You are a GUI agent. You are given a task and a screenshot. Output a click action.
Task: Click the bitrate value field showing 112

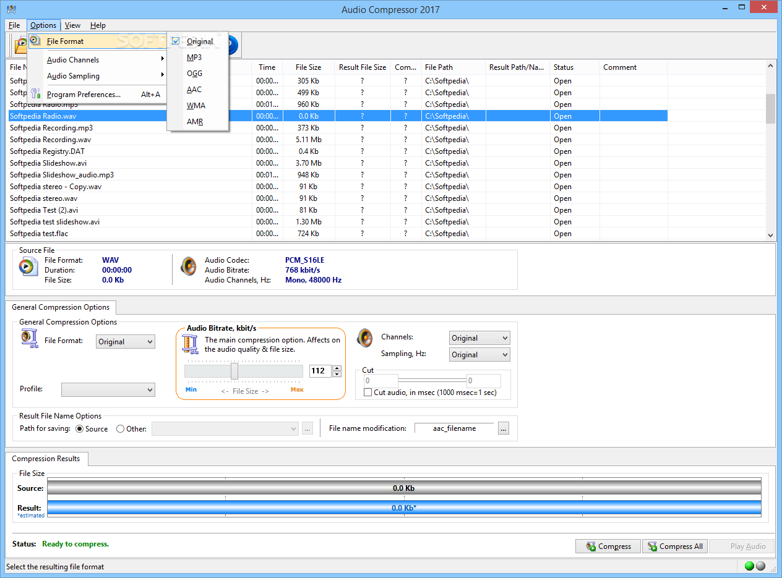coord(320,371)
